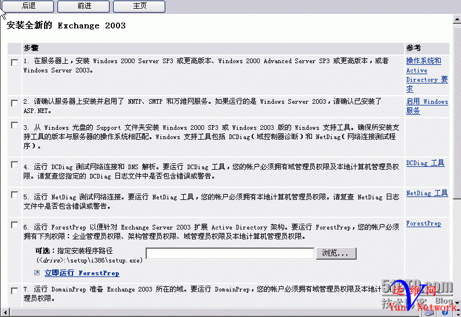Check the step 4 DCDiag checkbox
The width and height of the screenshot is (461, 317).
coord(14,165)
